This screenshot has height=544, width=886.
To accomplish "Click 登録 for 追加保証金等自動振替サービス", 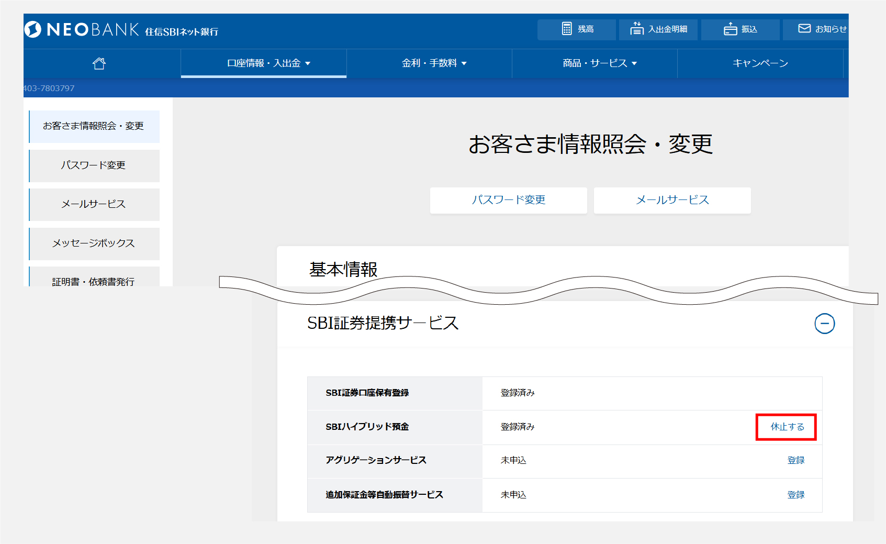I will tap(795, 495).
